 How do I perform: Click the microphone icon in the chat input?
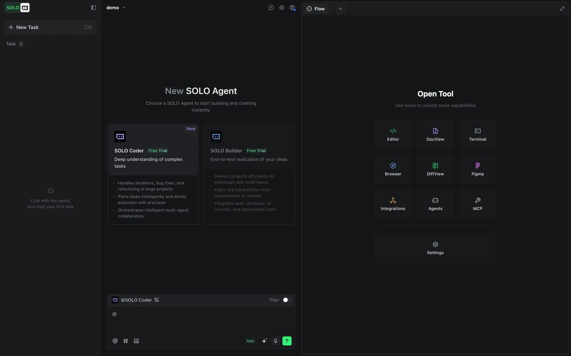pos(276,341)
